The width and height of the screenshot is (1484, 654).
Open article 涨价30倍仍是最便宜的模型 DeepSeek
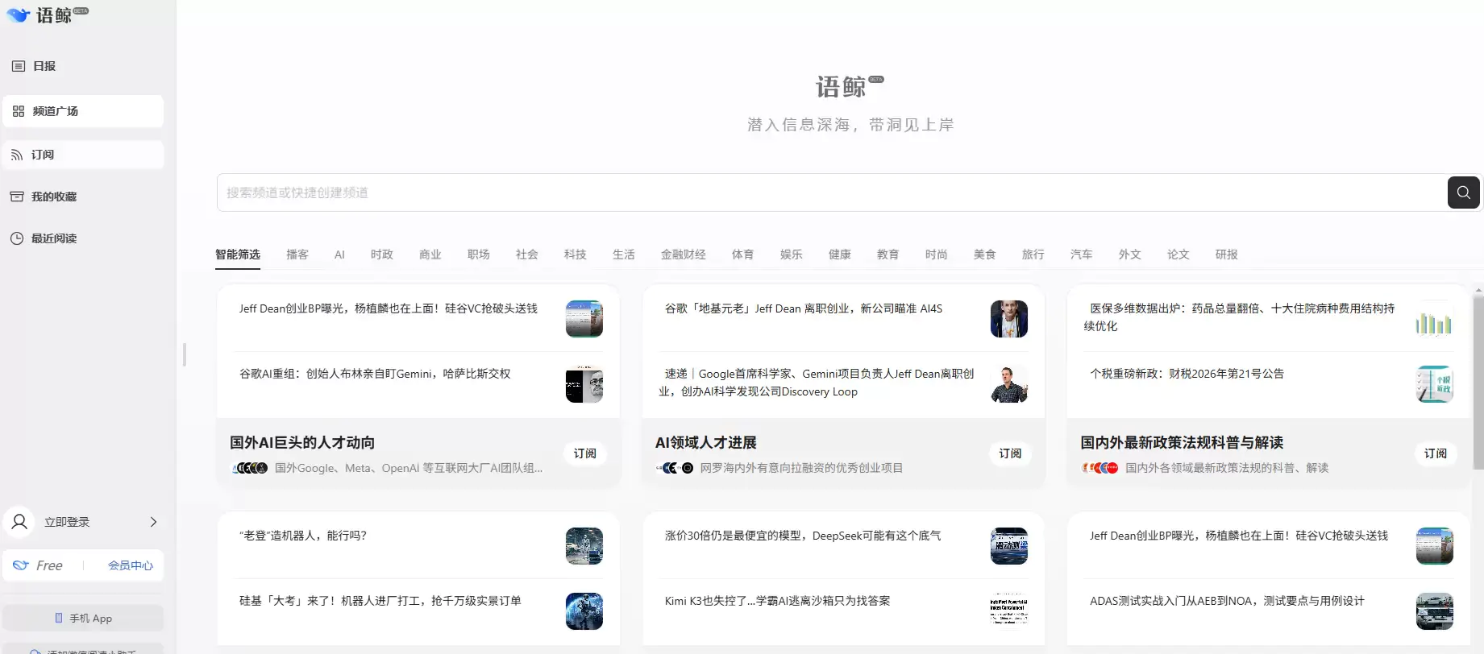pos(803,536)
